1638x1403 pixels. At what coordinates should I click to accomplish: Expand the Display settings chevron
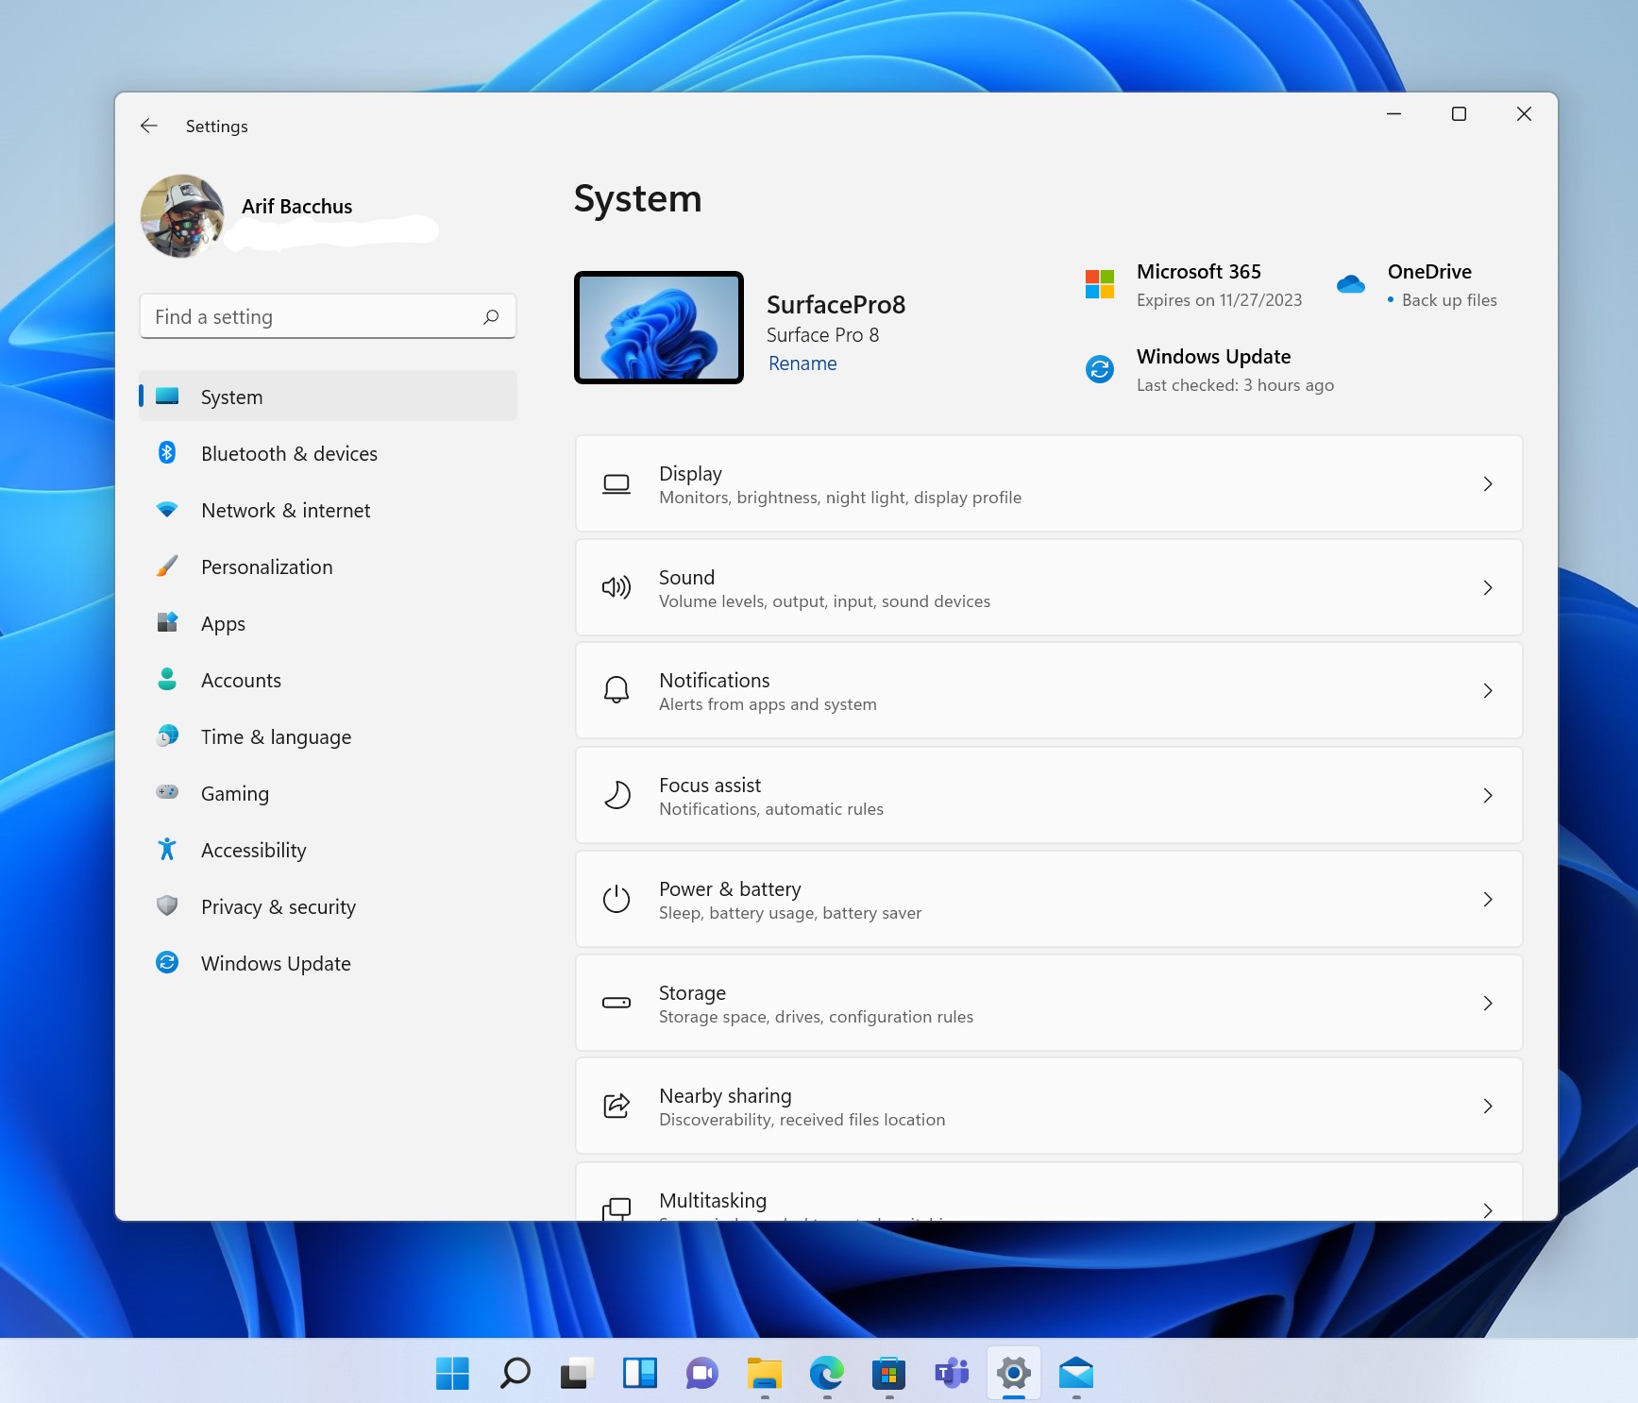1488,484
